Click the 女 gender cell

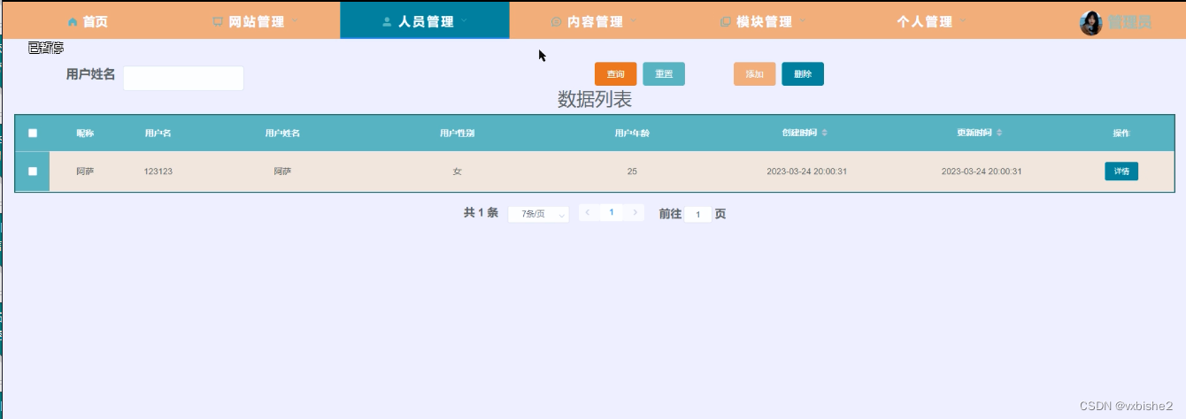point(457,171)
